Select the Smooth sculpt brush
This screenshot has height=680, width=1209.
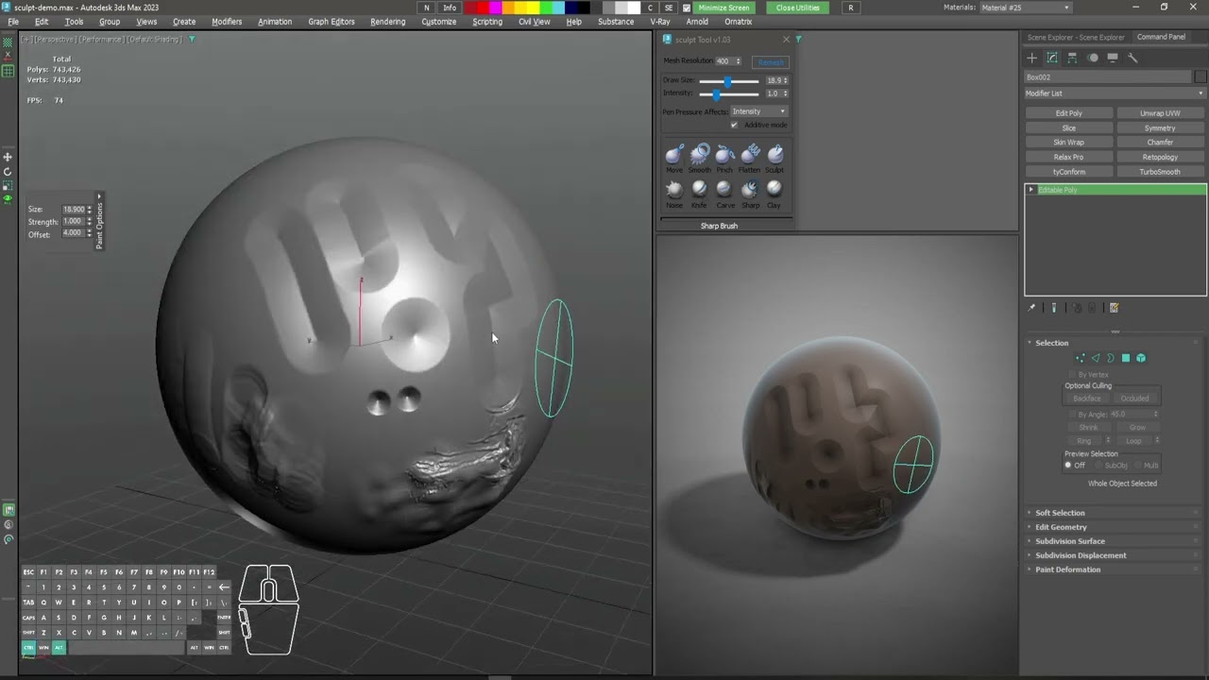click(x=699, y=153)
